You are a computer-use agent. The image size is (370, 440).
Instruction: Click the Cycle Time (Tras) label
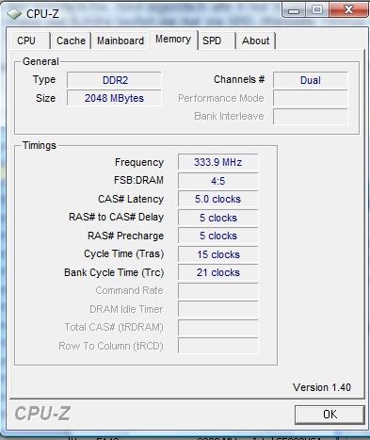tap(123, 253)
